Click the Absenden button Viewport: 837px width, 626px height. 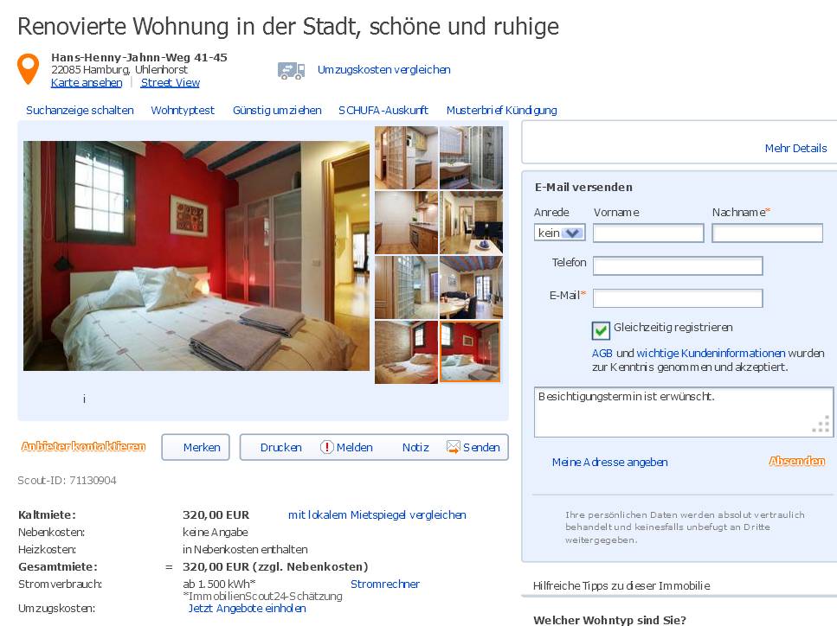[x=797, y=461]
